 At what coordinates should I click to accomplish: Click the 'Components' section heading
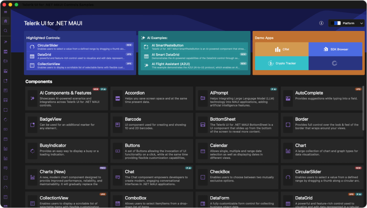point(39,82)
